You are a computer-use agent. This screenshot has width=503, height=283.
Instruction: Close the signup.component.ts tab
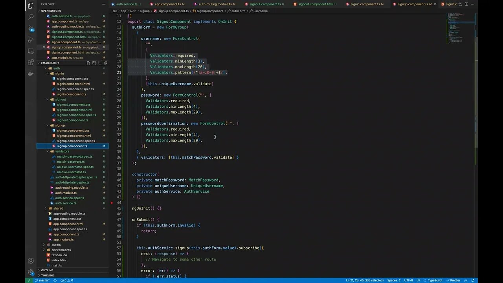pos(435,4)
